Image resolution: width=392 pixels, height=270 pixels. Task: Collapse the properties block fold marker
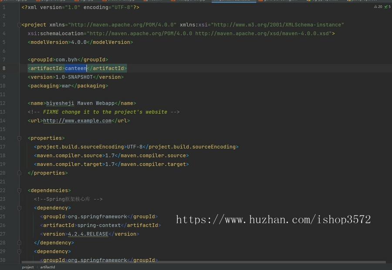pos(19,138)
